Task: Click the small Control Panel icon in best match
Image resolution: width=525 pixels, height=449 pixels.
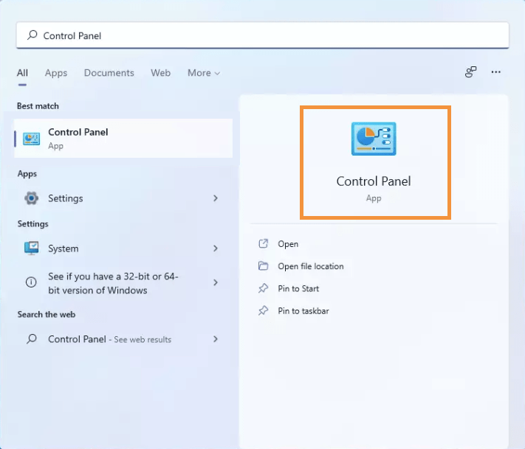Action: point(32,139)
